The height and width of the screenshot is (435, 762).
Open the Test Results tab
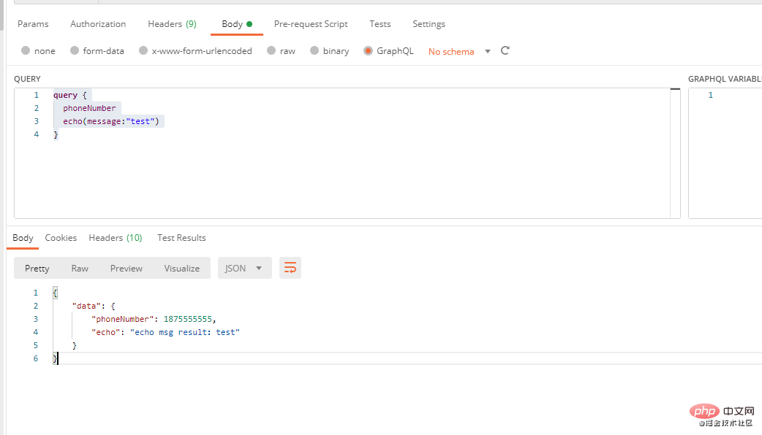(181, 238)
